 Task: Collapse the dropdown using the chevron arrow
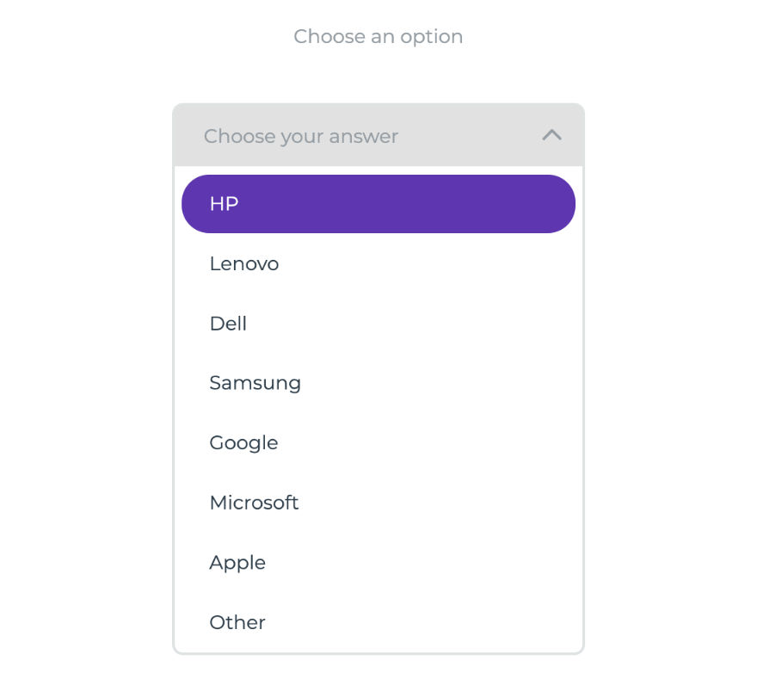(x=551, y=135)
